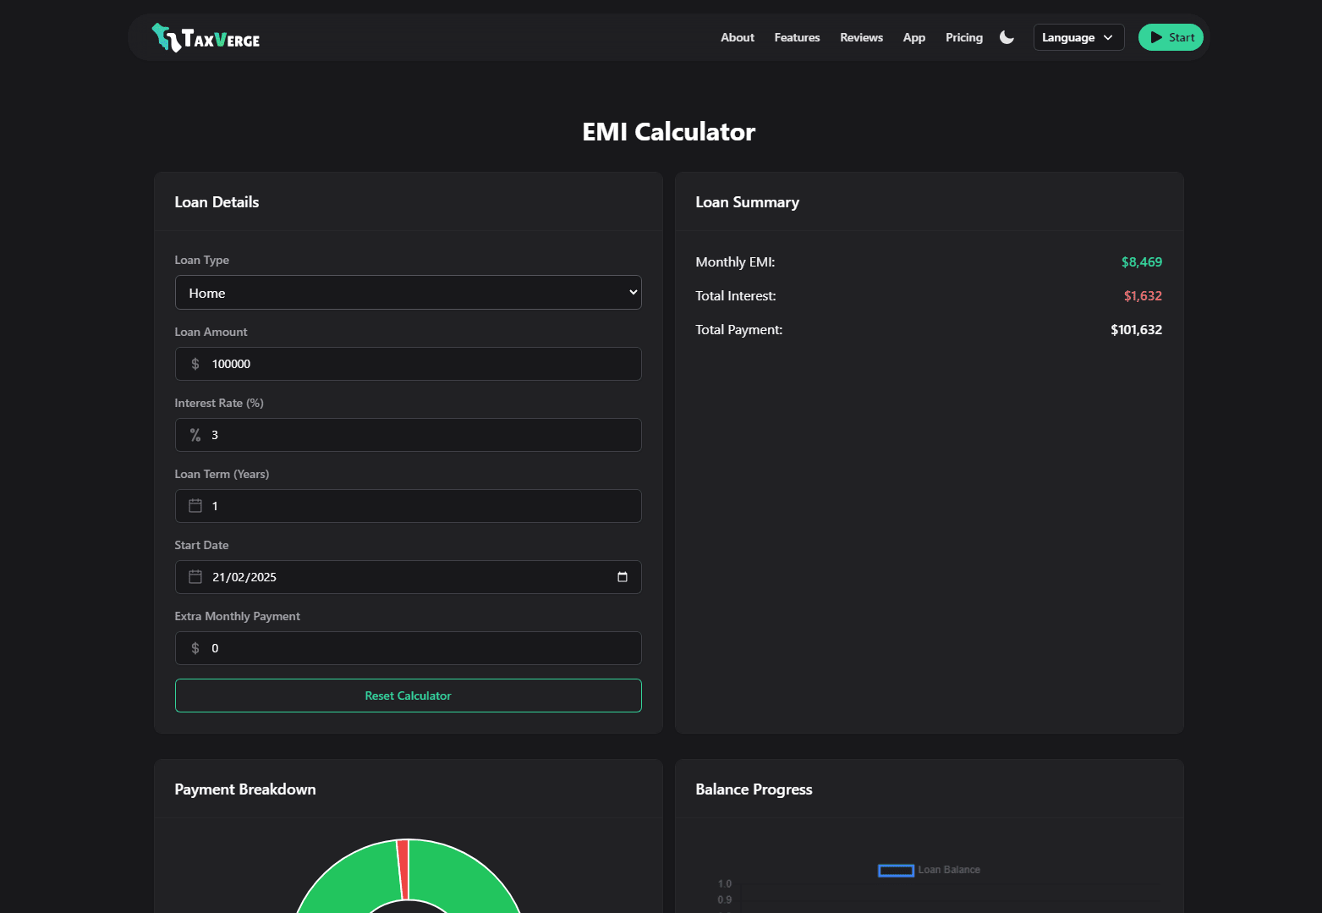Open the About menu item

[737, 37]
